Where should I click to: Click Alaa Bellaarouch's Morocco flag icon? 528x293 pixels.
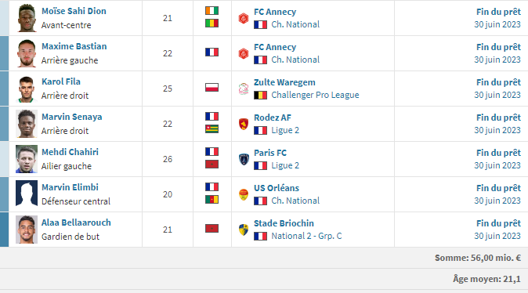[212, 229]
